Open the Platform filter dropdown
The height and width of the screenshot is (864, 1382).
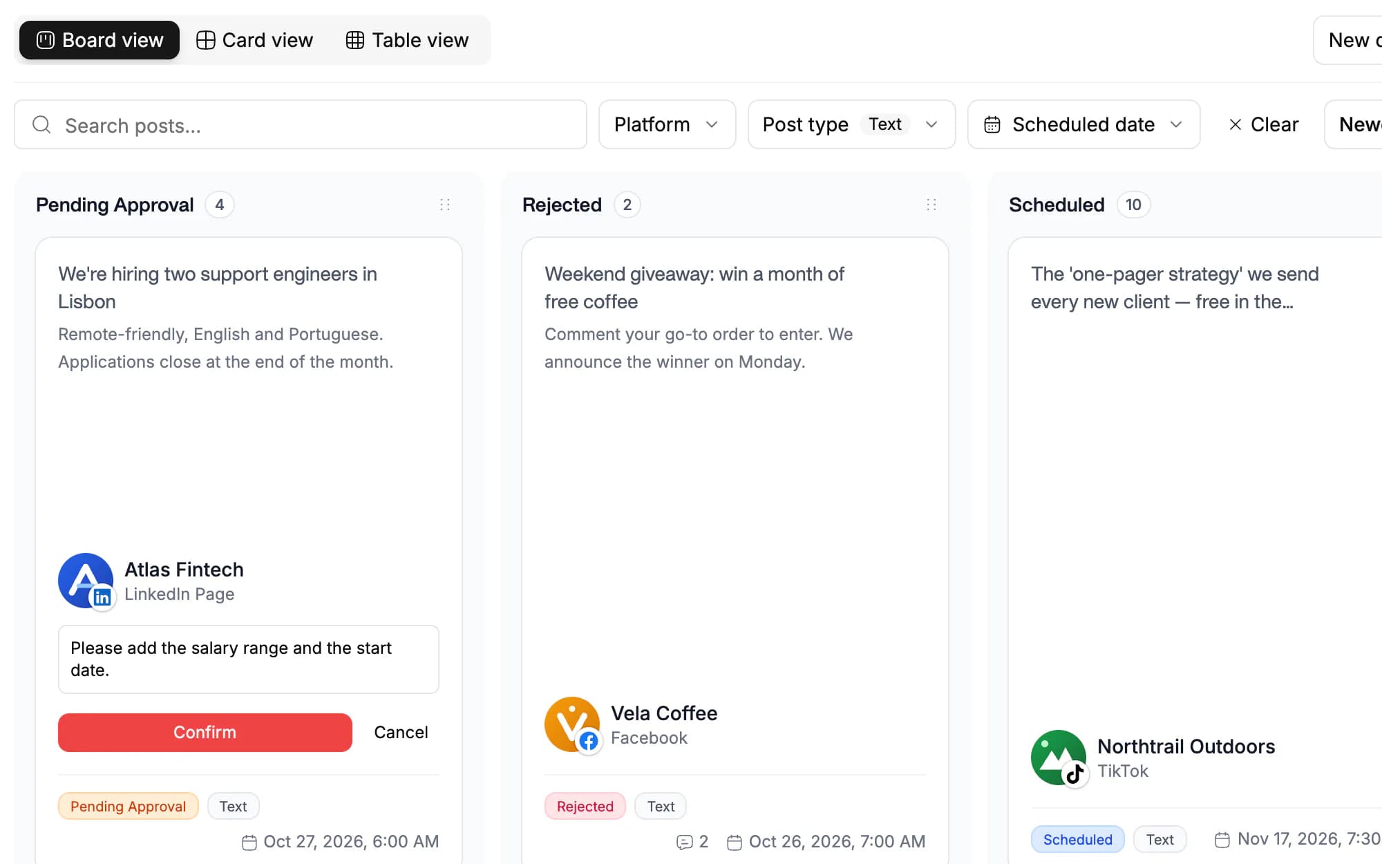point(667,124)
